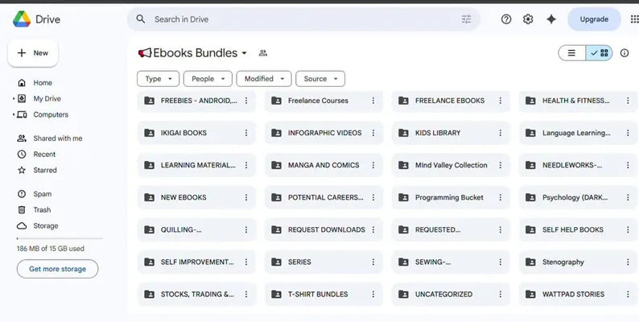
Task: Open more actions for SERIES folder
Action: [373, 262]
